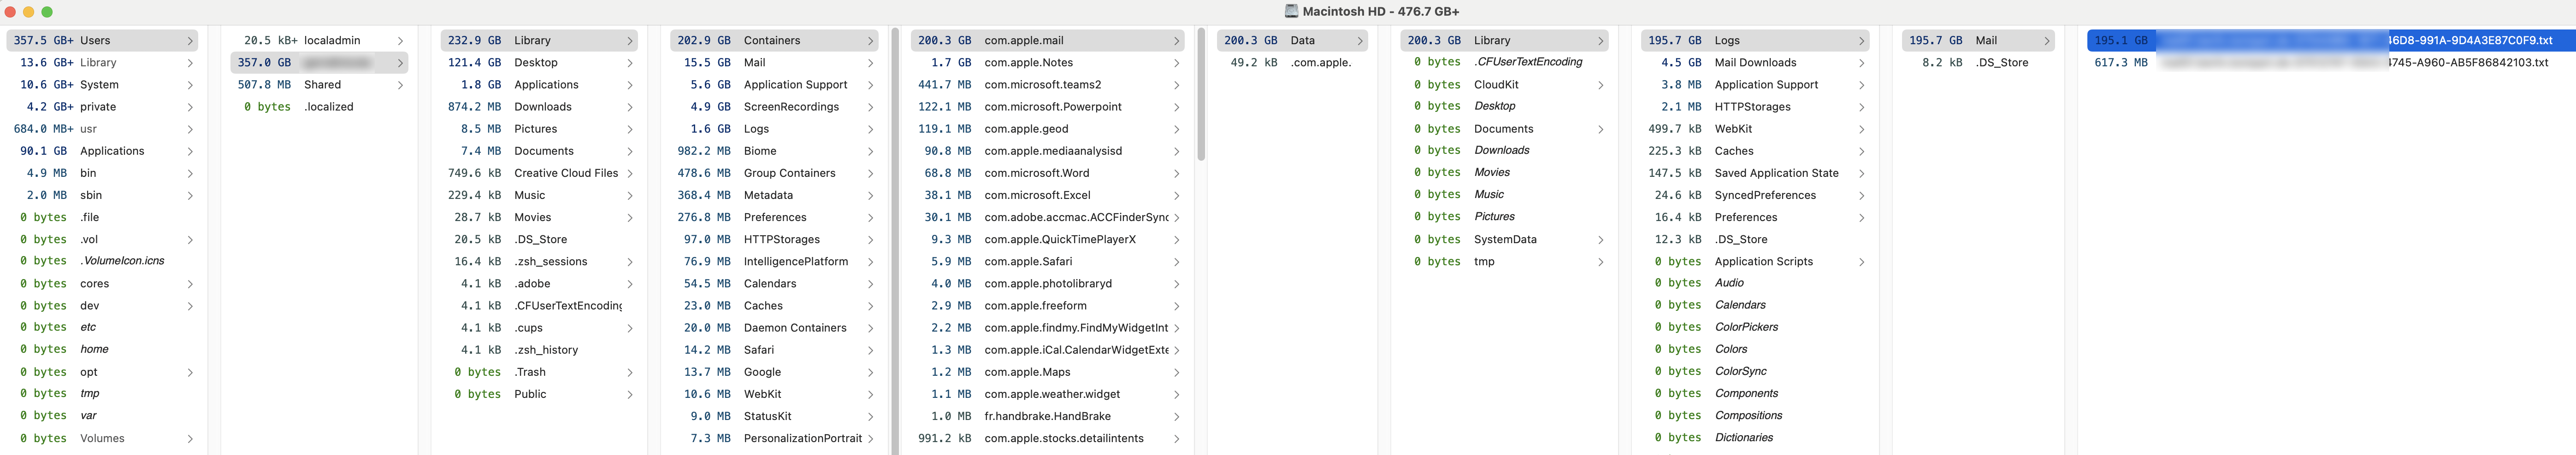Select the 232.9 GB Library folder

(x=539, y=41)
